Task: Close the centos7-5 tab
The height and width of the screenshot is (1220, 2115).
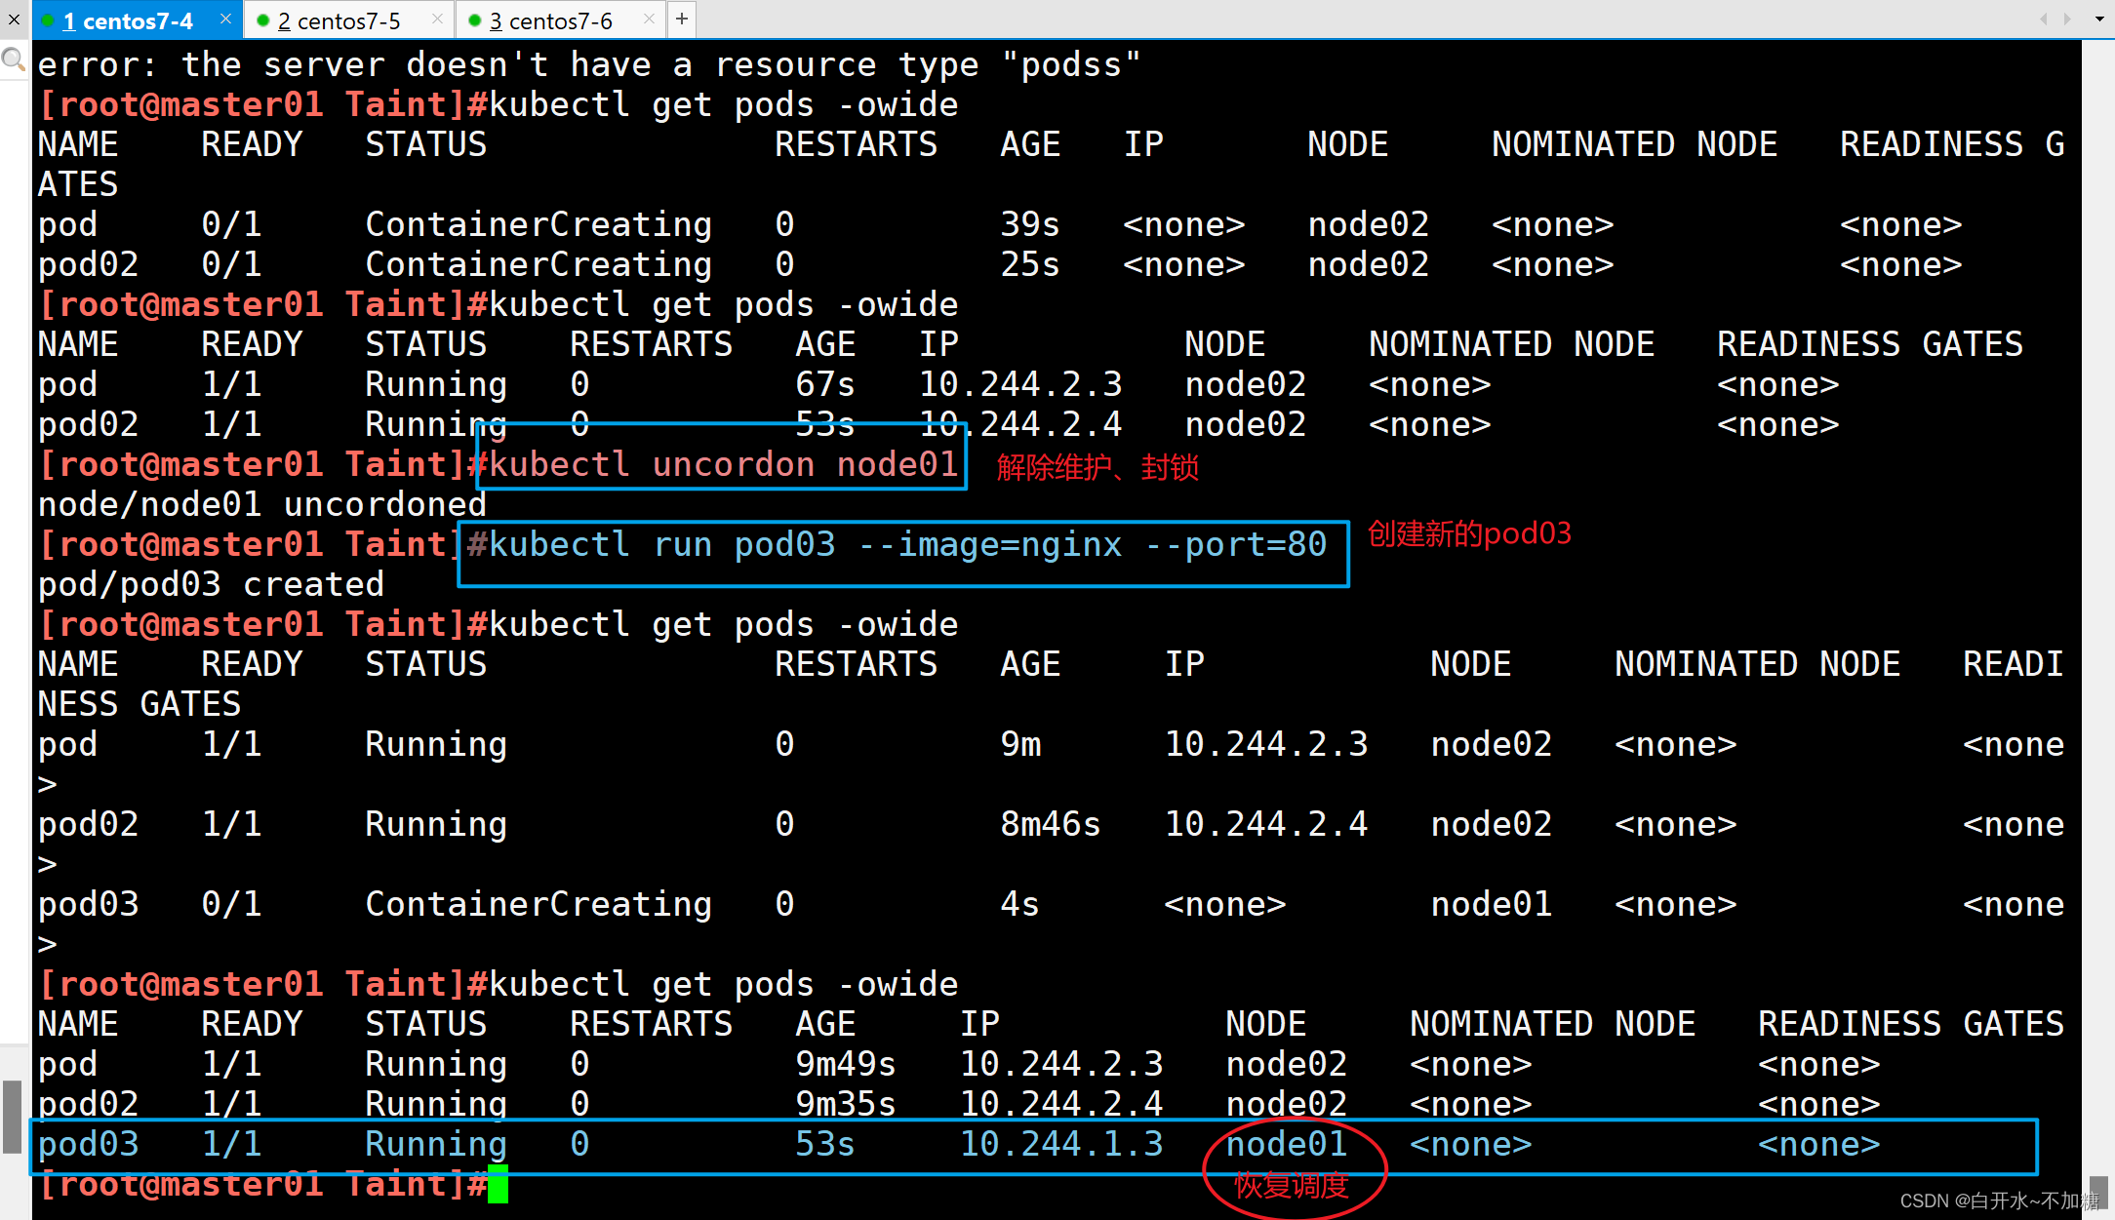Action: click(437, 19)
